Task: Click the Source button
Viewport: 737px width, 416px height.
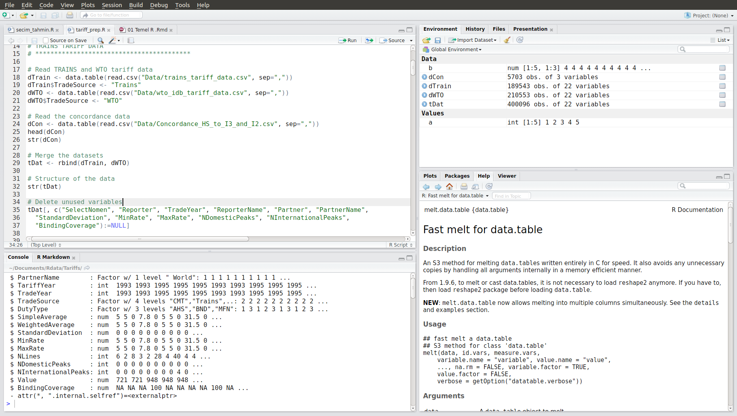Action: pyautogui.click(x=392, y=40)
